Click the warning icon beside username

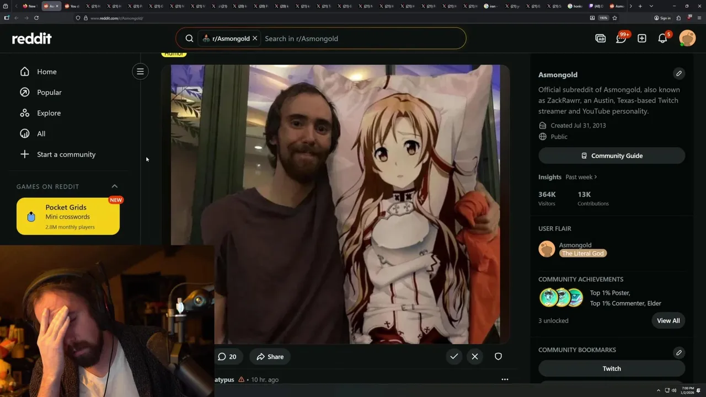tap(241, 379)
